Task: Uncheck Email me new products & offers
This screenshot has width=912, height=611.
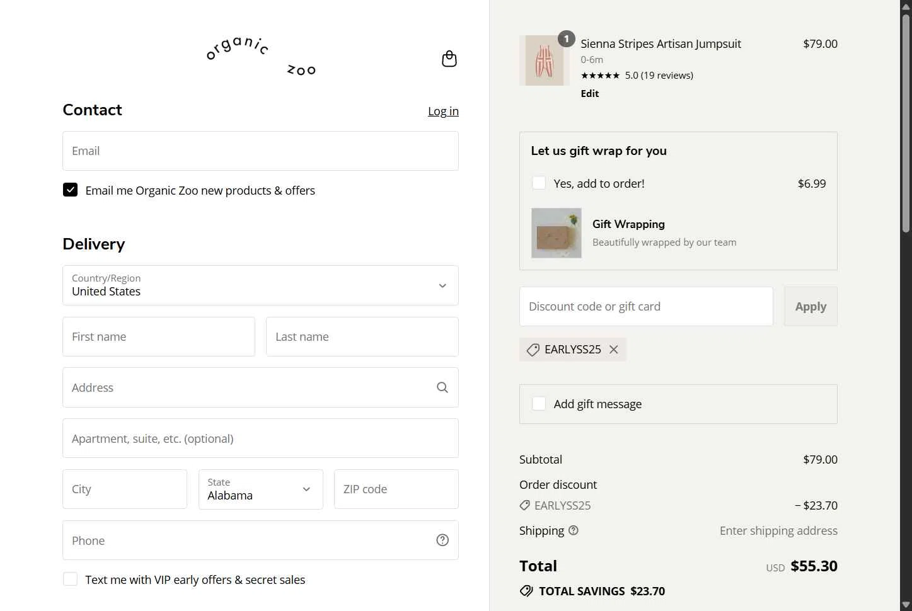Action: 70,190
